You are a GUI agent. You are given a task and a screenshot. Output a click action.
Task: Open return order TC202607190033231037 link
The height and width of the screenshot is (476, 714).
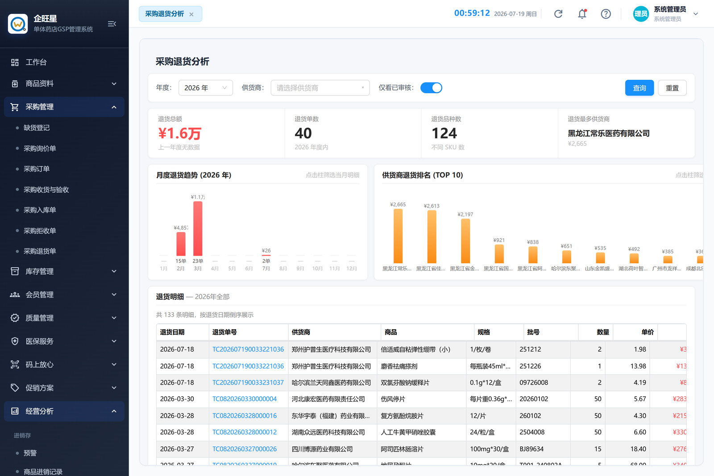click(x=248, y=382)
